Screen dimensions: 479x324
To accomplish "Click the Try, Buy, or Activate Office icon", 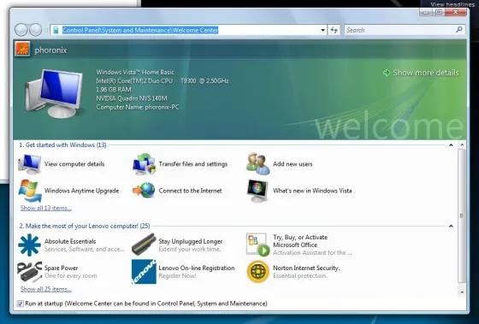I will click(258, 244).
